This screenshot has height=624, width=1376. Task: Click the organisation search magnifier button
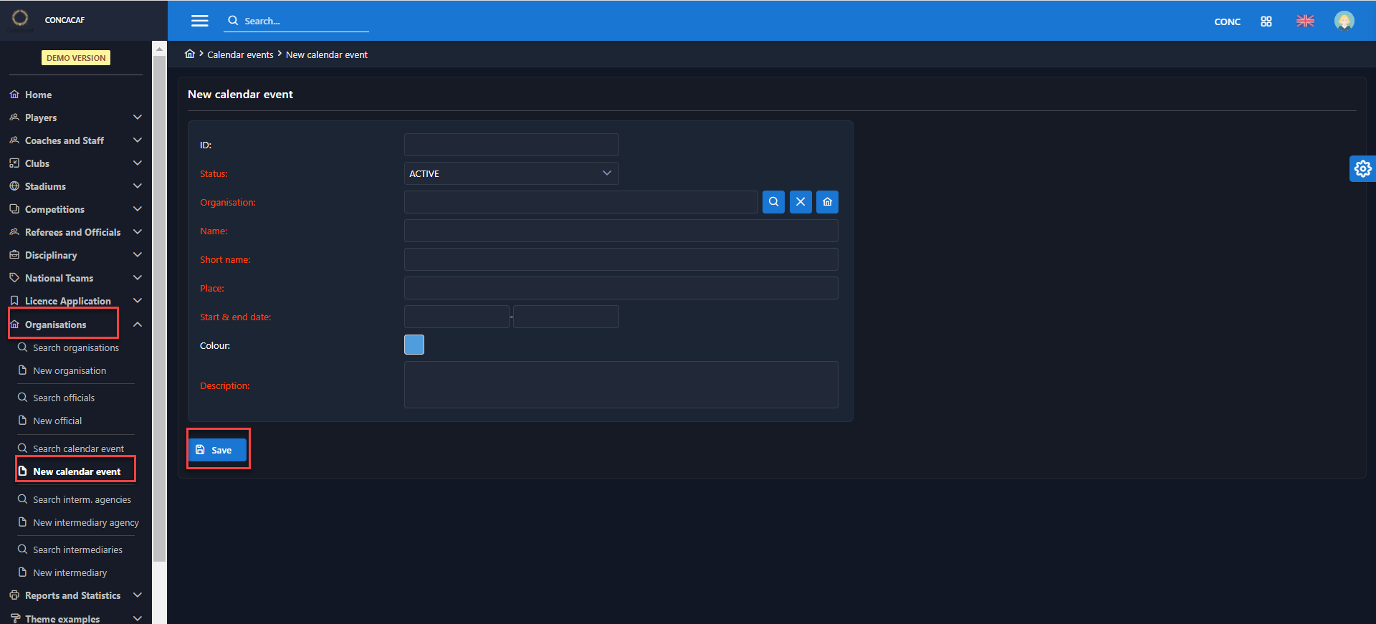(773, 202)
